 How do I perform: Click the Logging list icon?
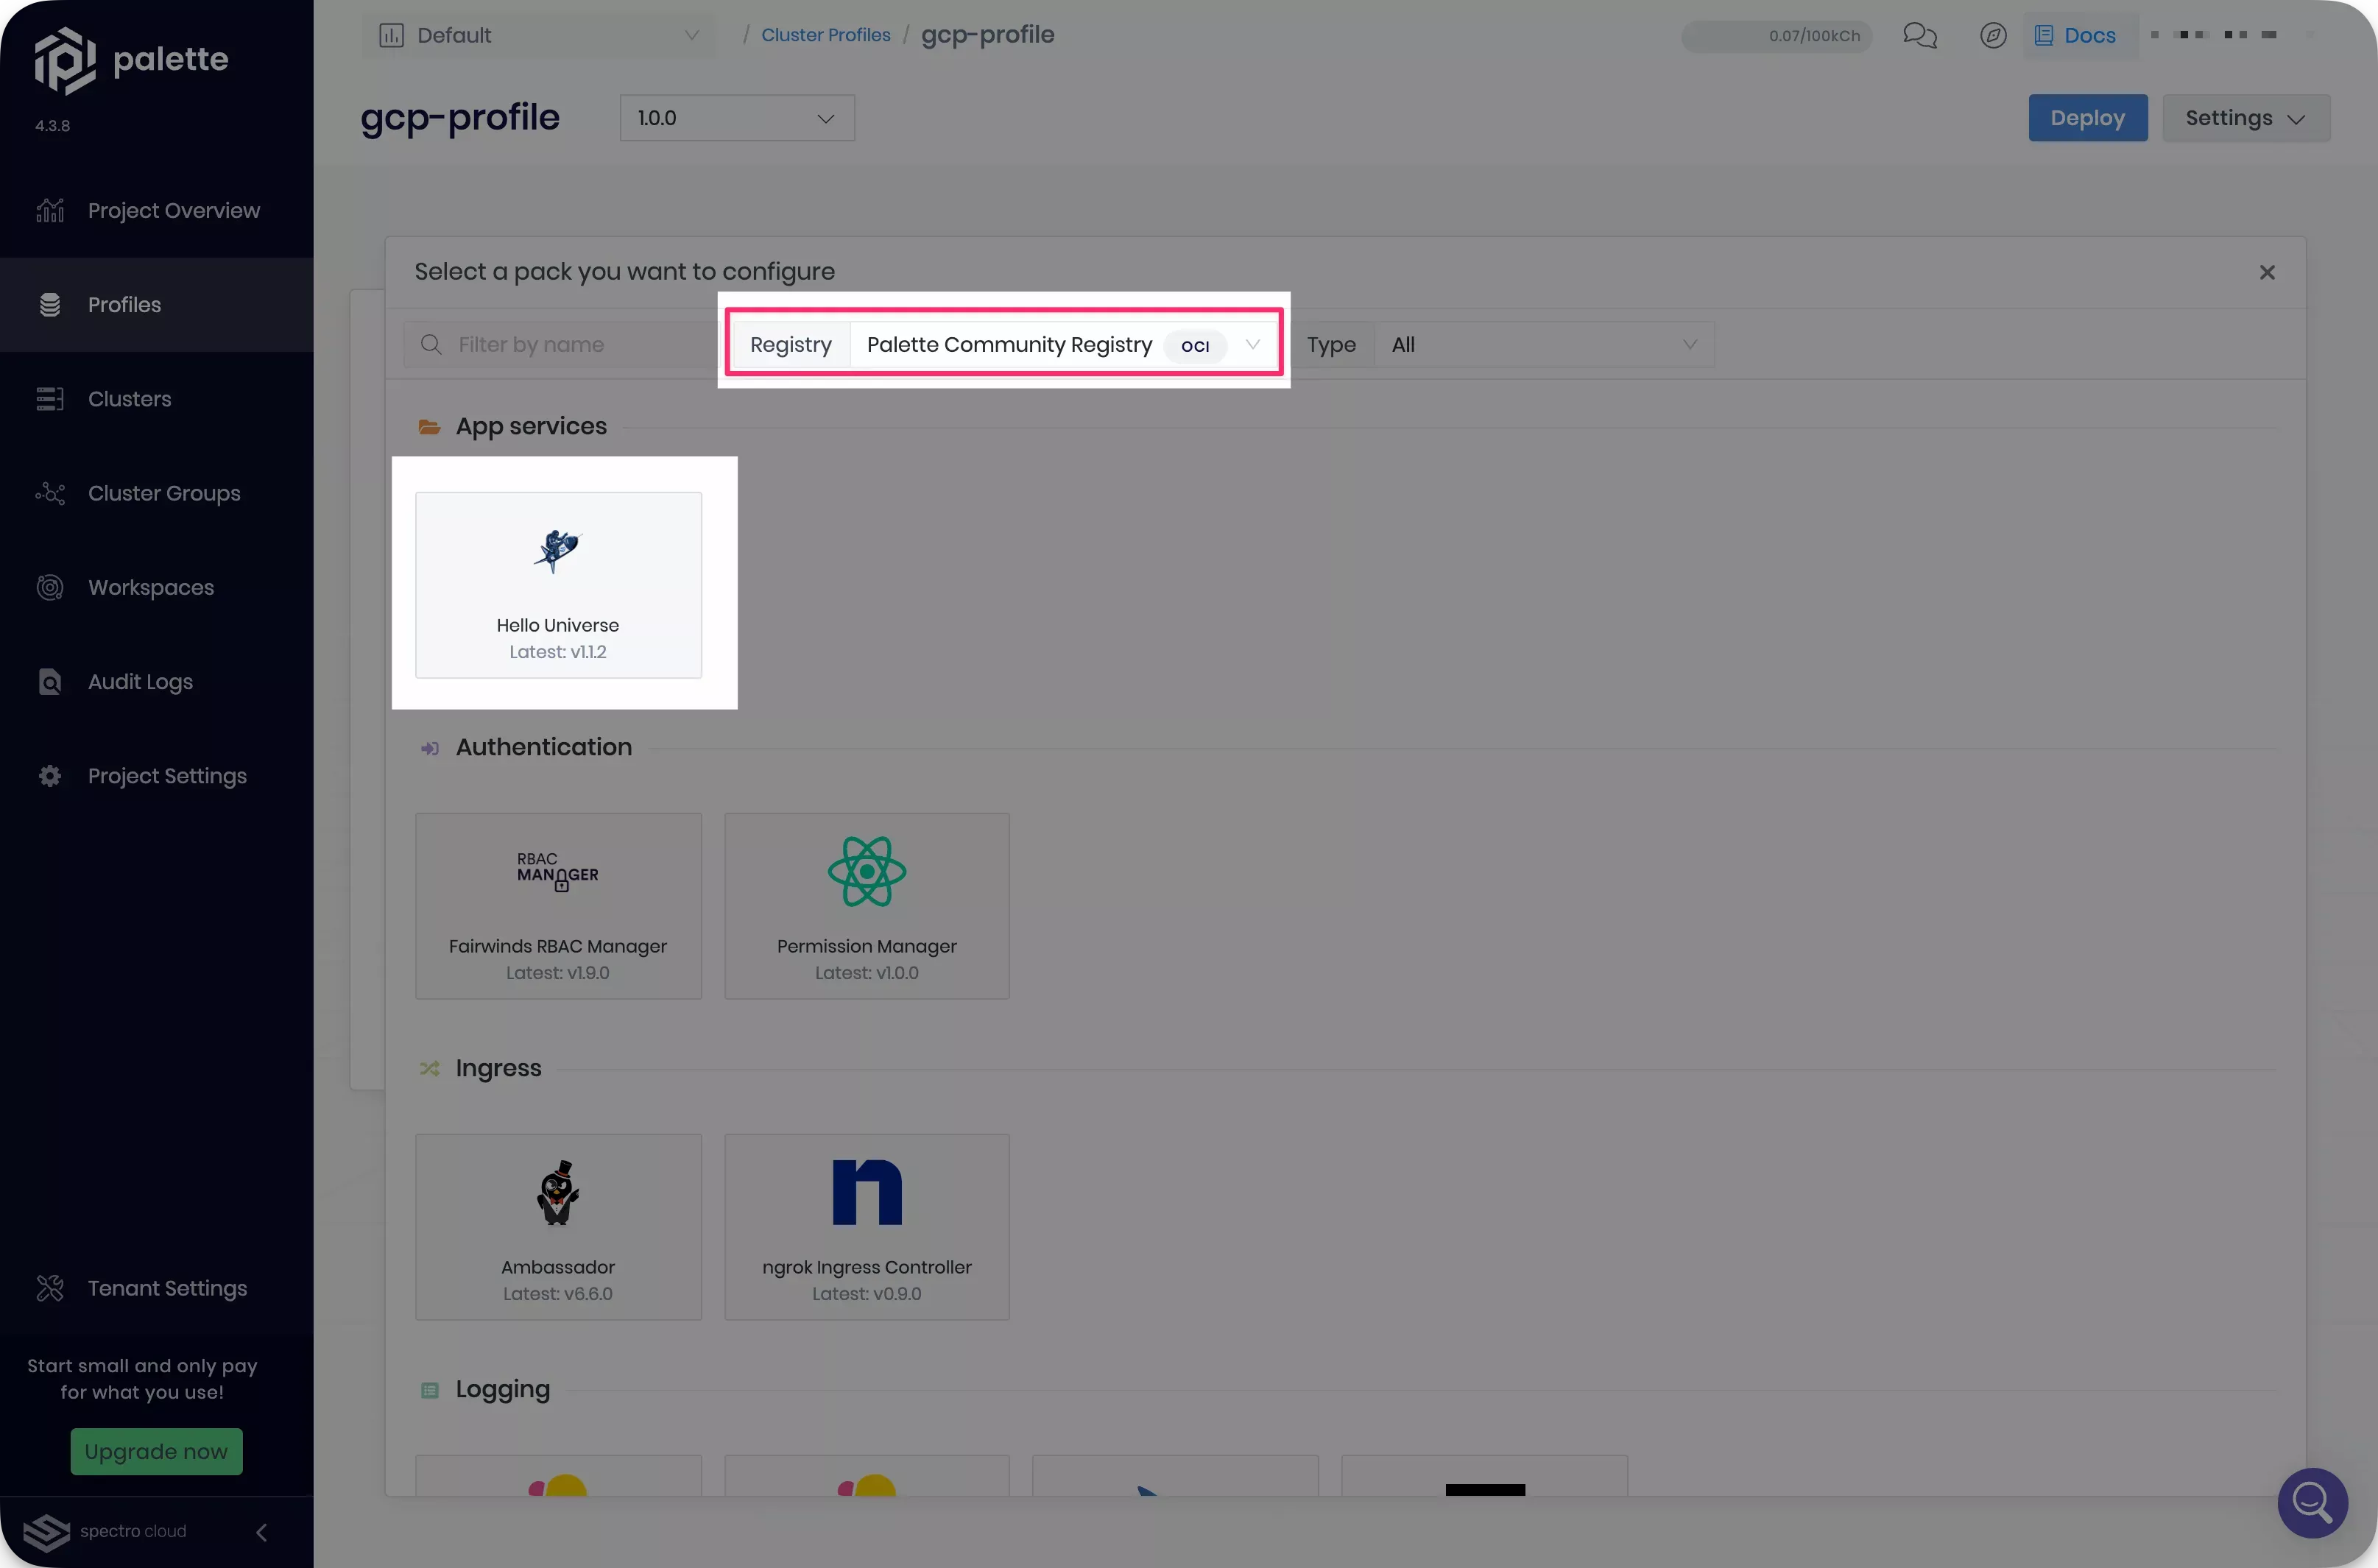430,1390
